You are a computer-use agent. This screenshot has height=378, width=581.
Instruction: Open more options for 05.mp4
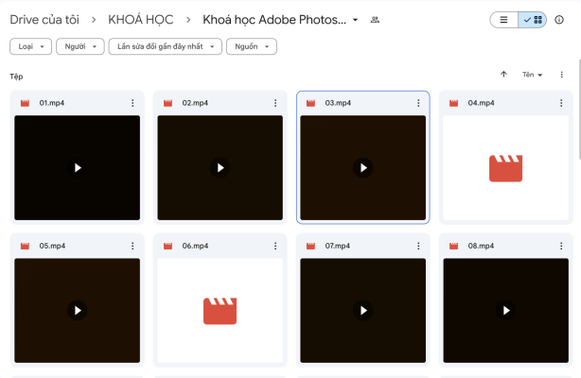[132, 246]
